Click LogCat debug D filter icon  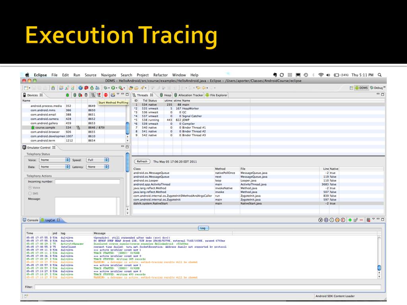pos(326,220)
